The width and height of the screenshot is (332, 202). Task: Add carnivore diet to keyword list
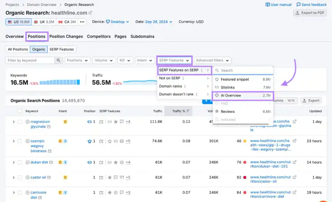(27, 192)
